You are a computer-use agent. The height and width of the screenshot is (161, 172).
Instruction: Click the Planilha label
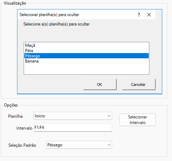[15, 116]
